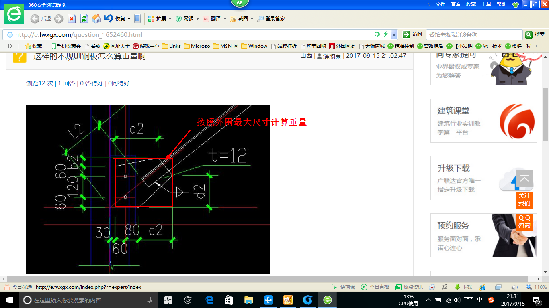Open the 网址大全 bookmark
Screen dimensions: 549x308
click(117, 46)
